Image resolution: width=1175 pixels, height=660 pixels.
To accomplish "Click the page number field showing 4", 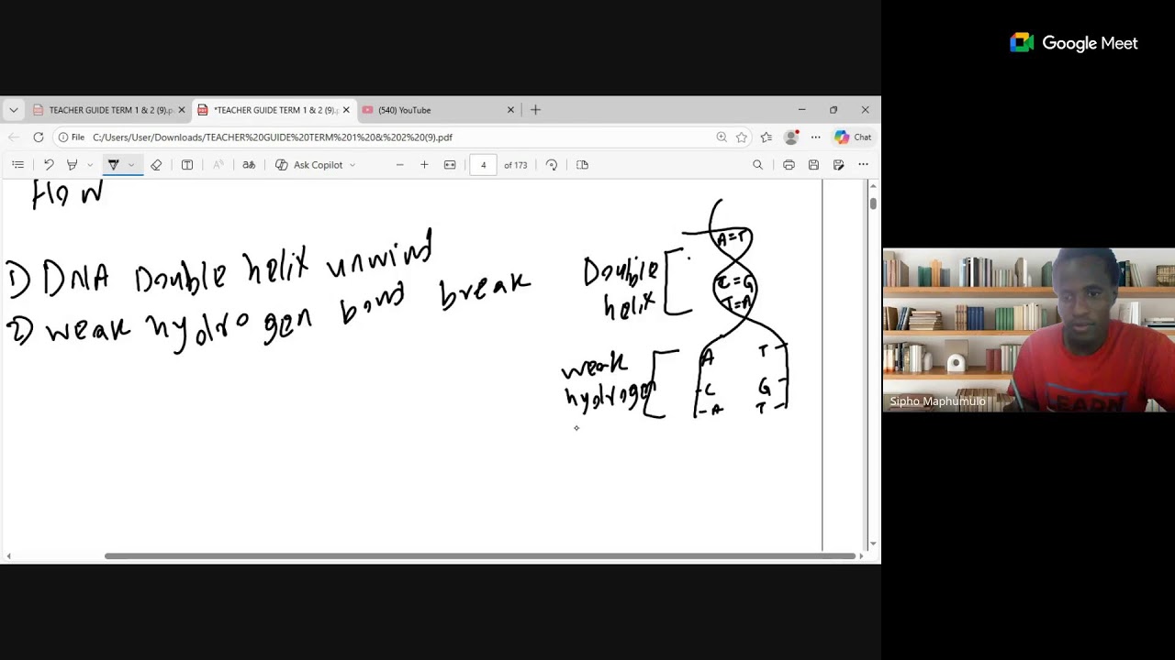I will tap(483, 165).
